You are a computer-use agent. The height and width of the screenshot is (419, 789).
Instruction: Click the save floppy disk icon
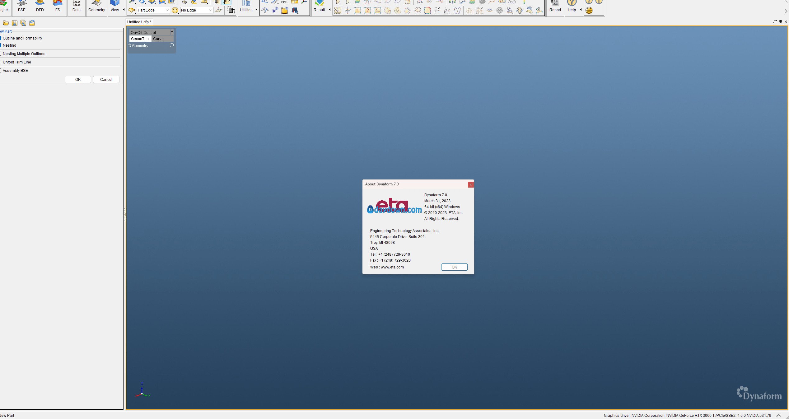click(x=15, y=23)
